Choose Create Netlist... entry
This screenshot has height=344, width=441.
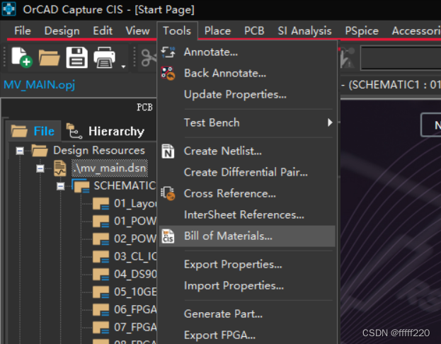tap(247, 151)
